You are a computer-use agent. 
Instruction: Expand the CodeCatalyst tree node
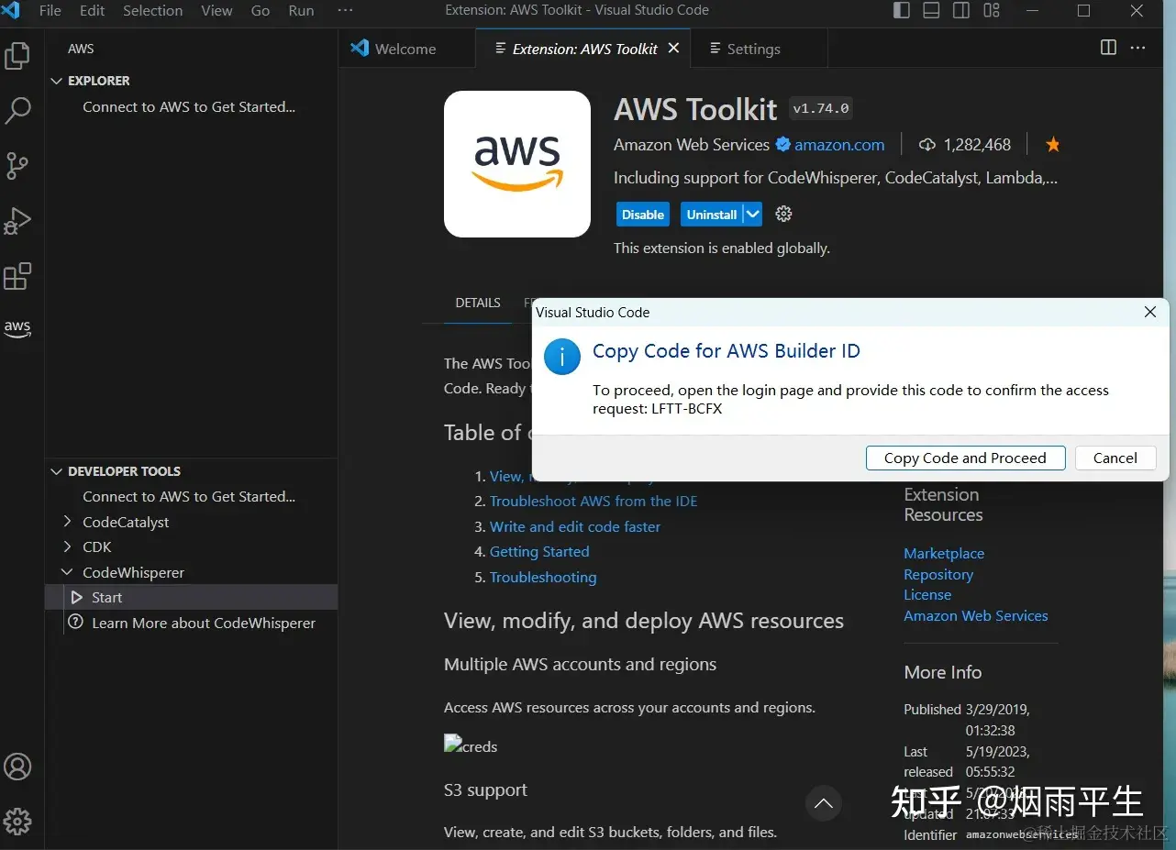[67, 522]
